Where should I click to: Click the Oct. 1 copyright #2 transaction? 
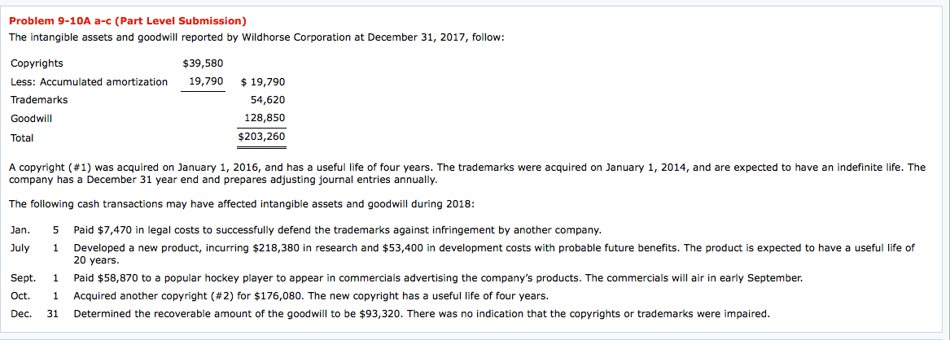tap(311, 295)
